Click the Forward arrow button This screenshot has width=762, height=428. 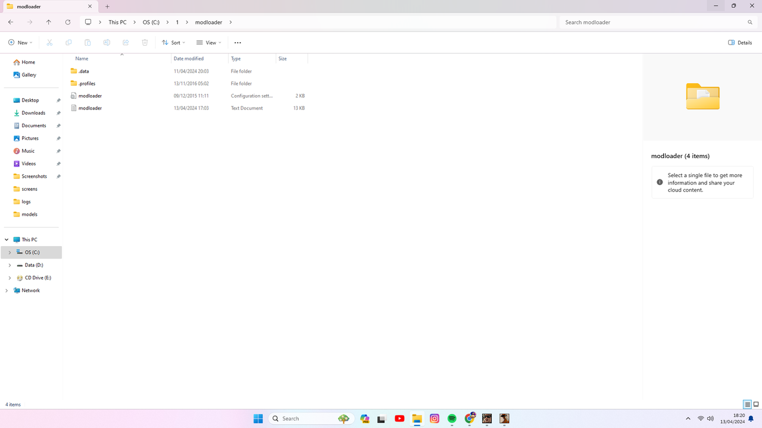(x=30, y=22)
